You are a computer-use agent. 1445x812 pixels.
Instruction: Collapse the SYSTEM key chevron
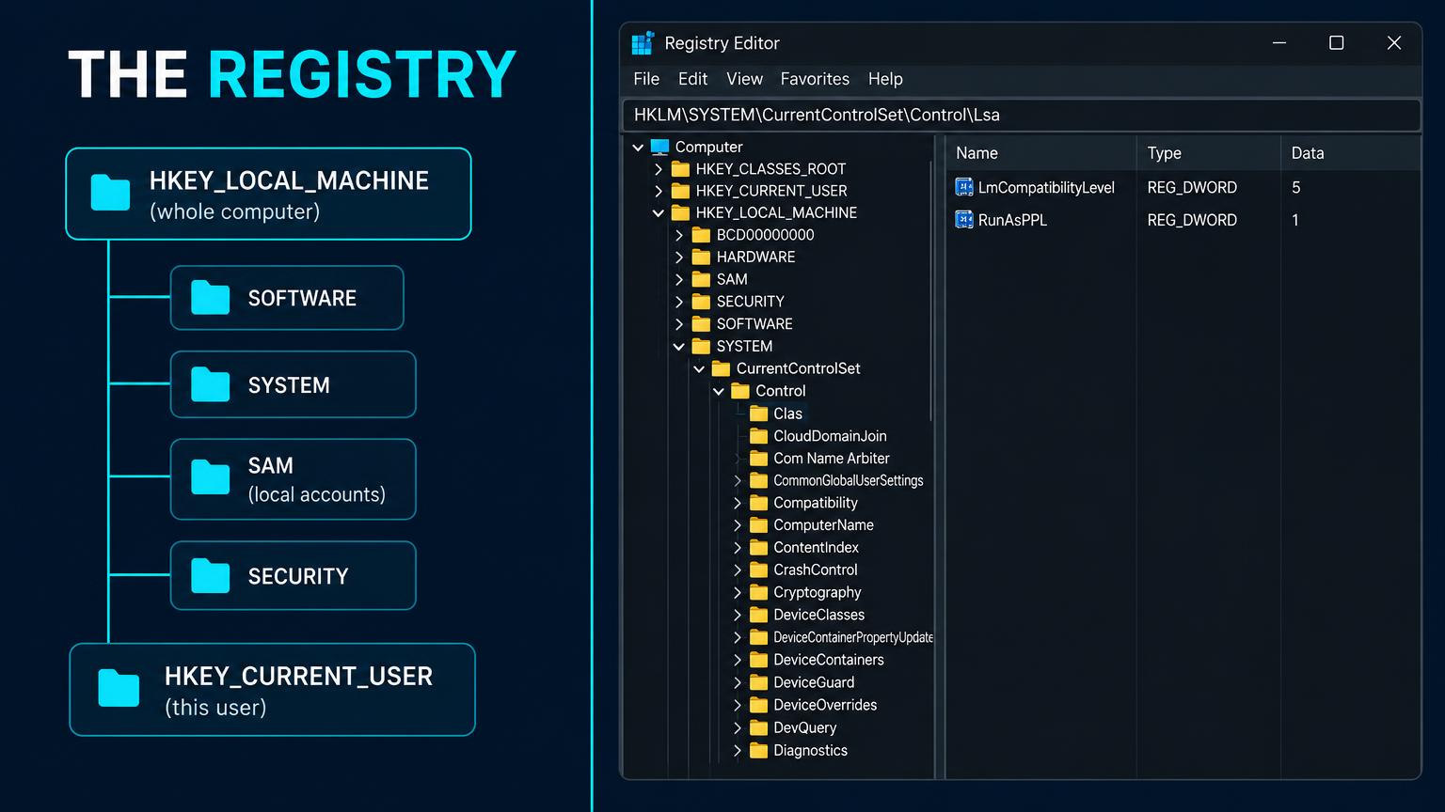[x=679, y=347]
